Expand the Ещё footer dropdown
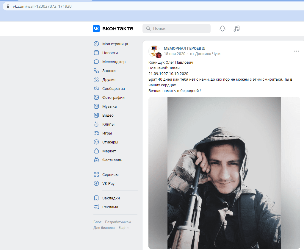Viewport: 304px width, 250px height. coord(124,228)
